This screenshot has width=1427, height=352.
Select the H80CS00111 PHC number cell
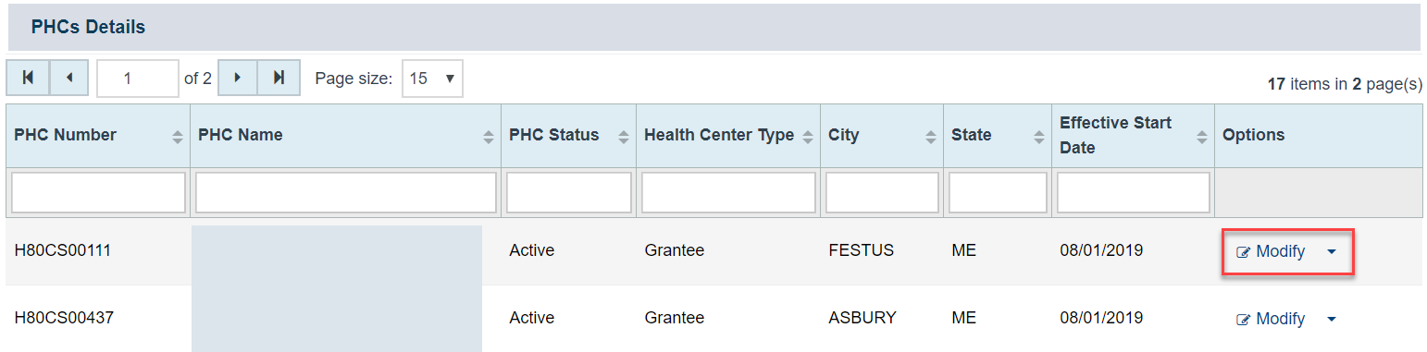62,250
